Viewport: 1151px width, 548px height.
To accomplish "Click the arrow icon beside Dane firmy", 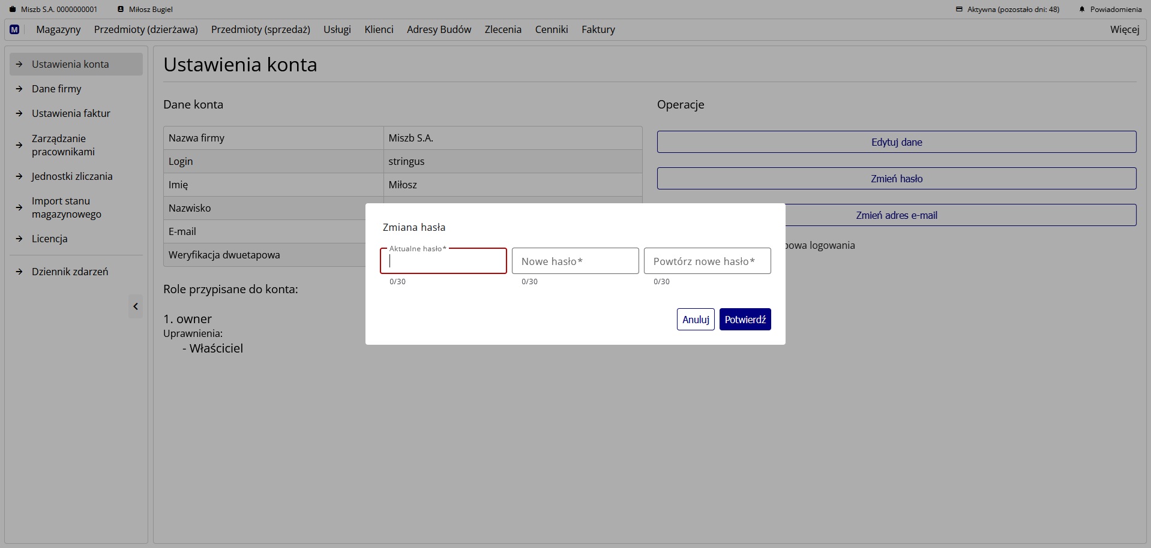I will (19, 89).
